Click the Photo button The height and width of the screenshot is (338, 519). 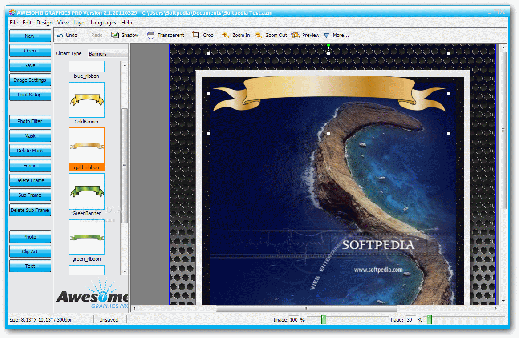[x=30, y=237]
